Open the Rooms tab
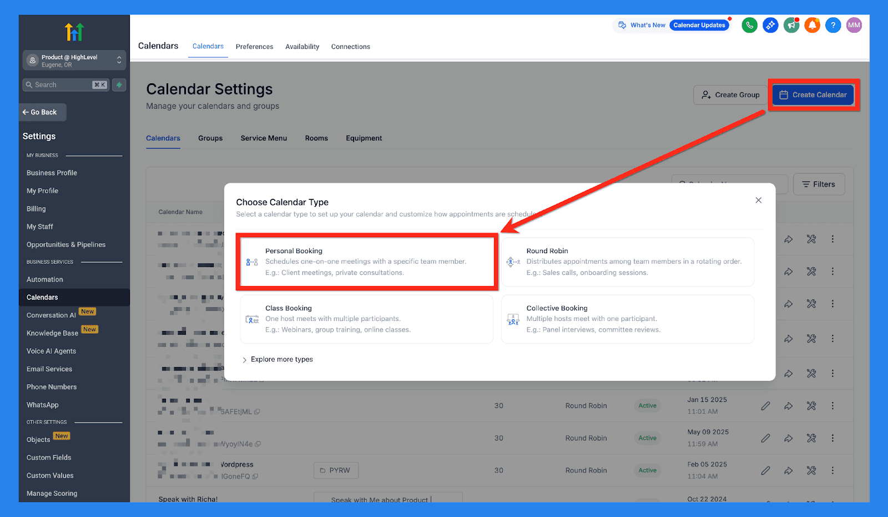Screen dimensions: 888x517 click(316, 138)
